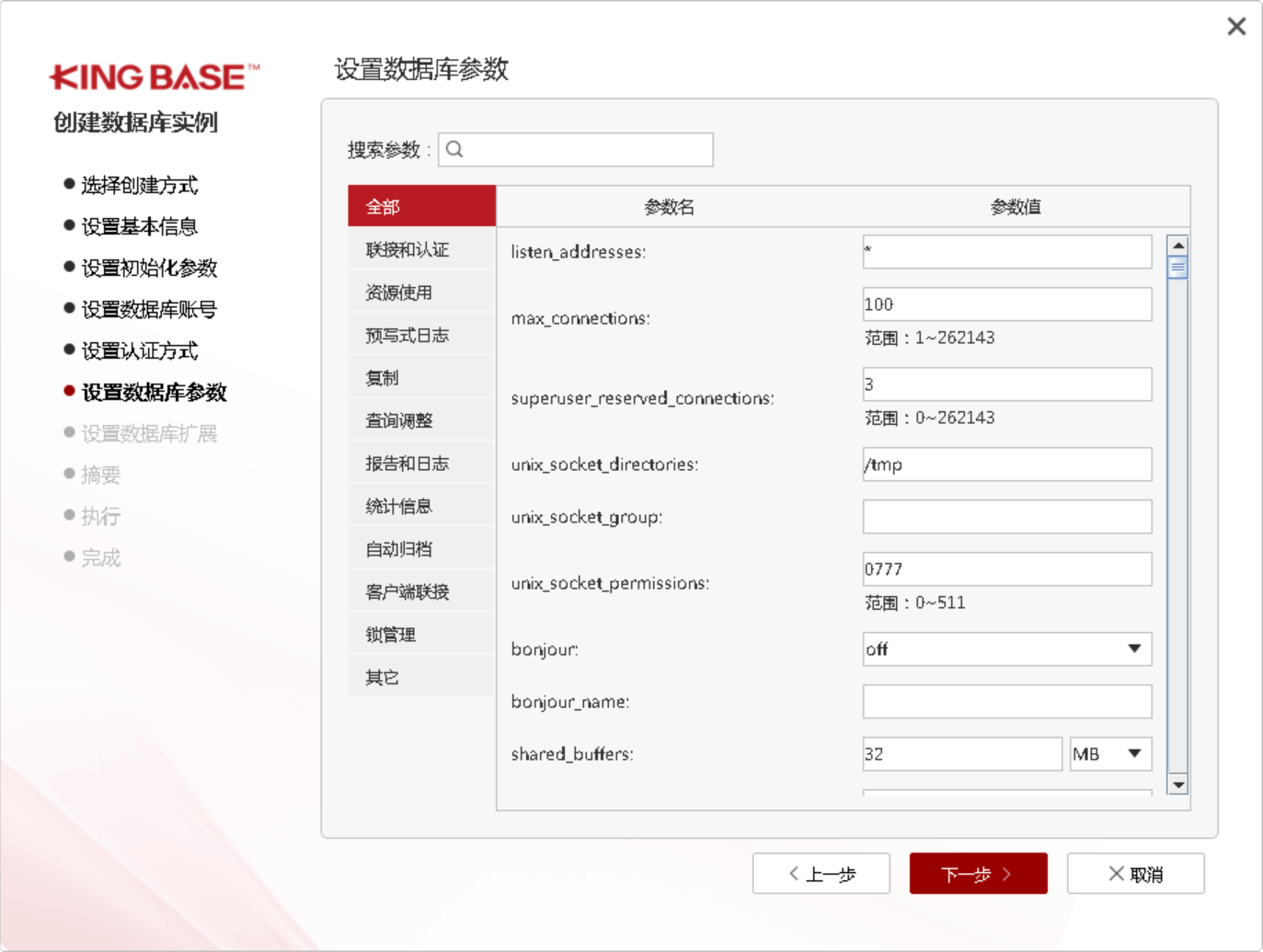Switch to 报告和日志 category
Image resolution: width=1263 pixels, height=952 pixels.
click(421, 463)
